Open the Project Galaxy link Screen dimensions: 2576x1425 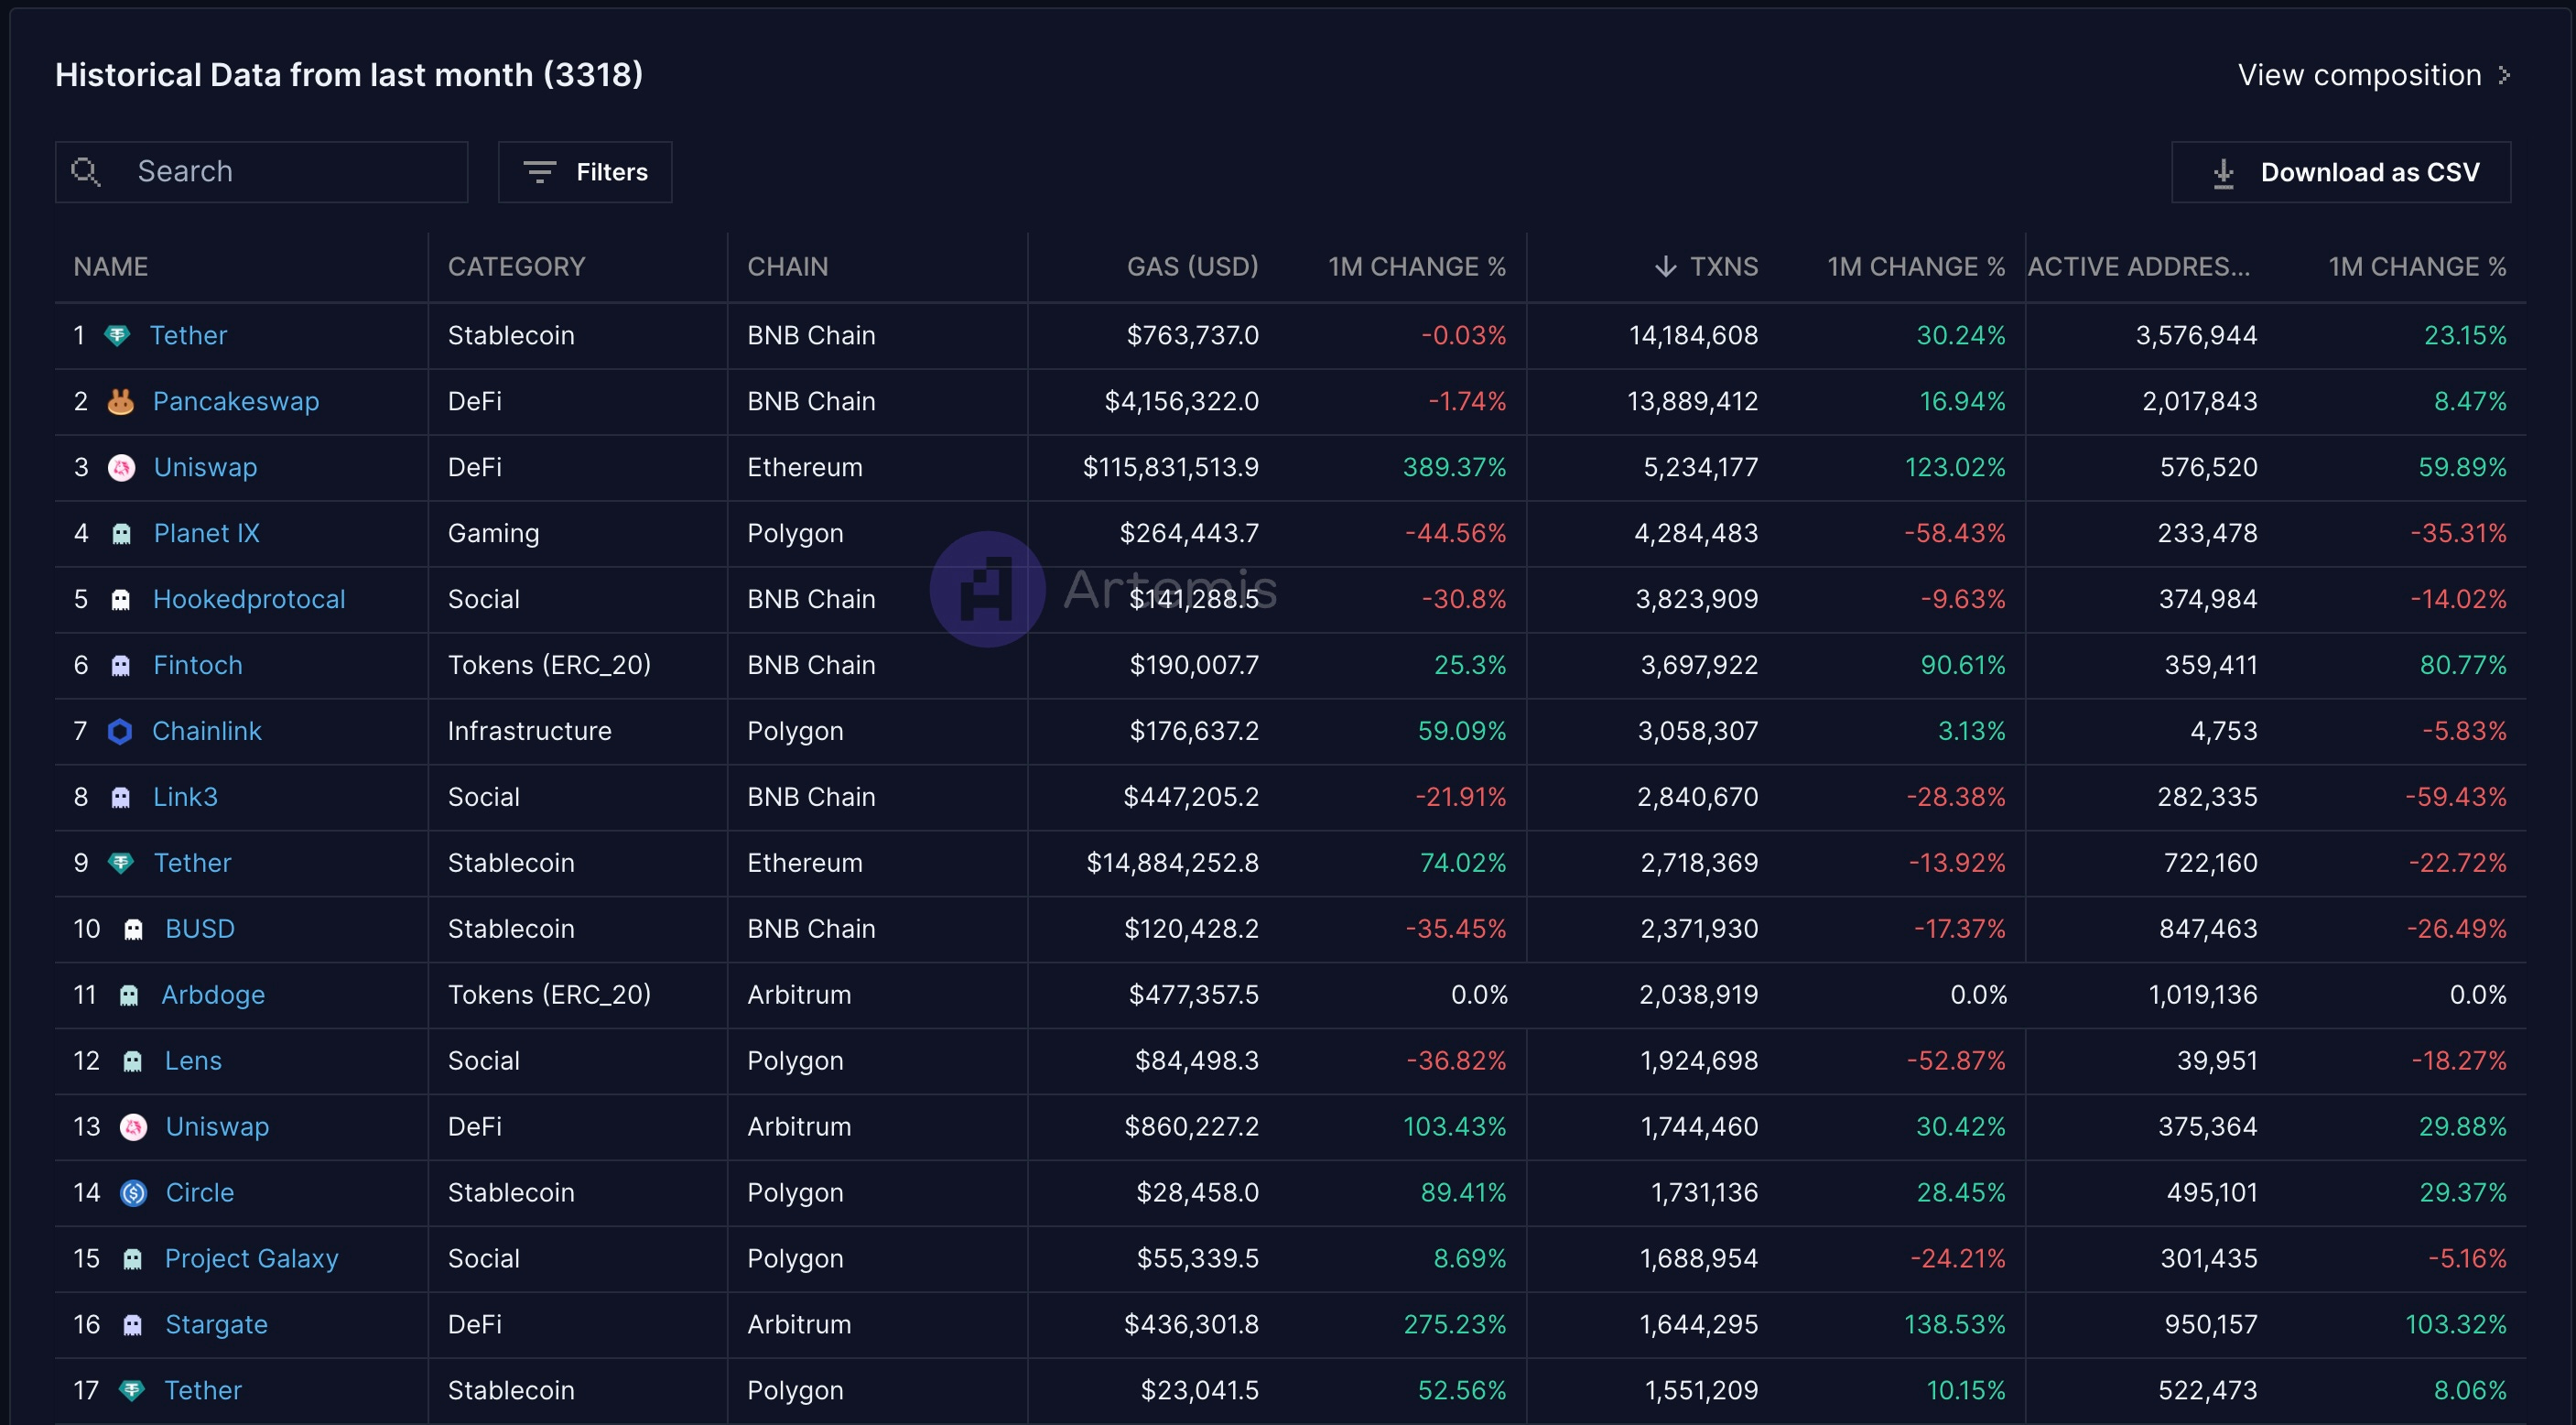[x=251, y=1259]
